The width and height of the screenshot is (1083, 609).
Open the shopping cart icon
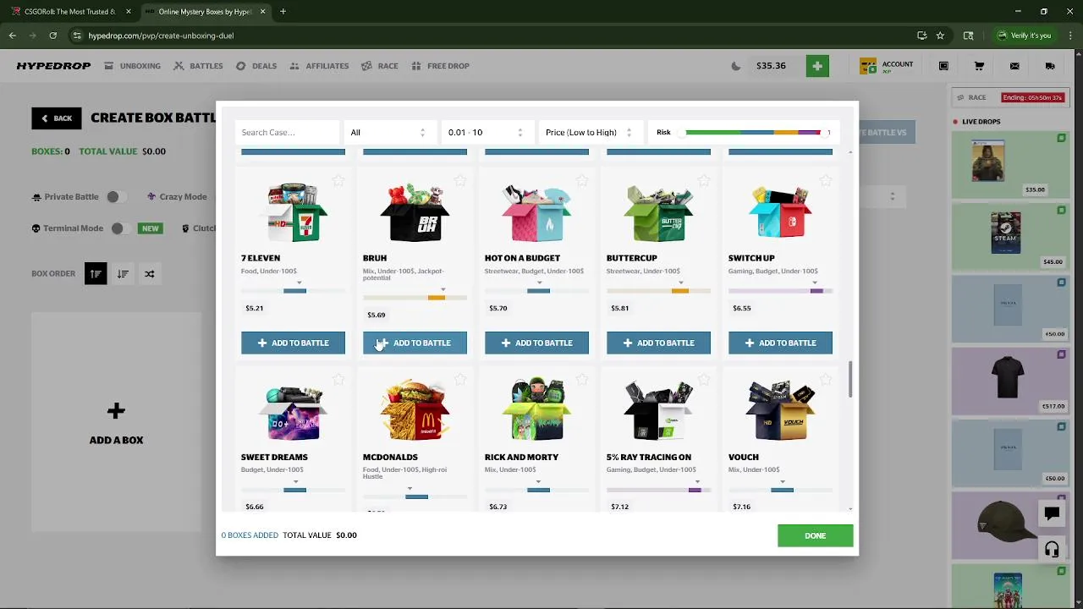coord(979,66)
